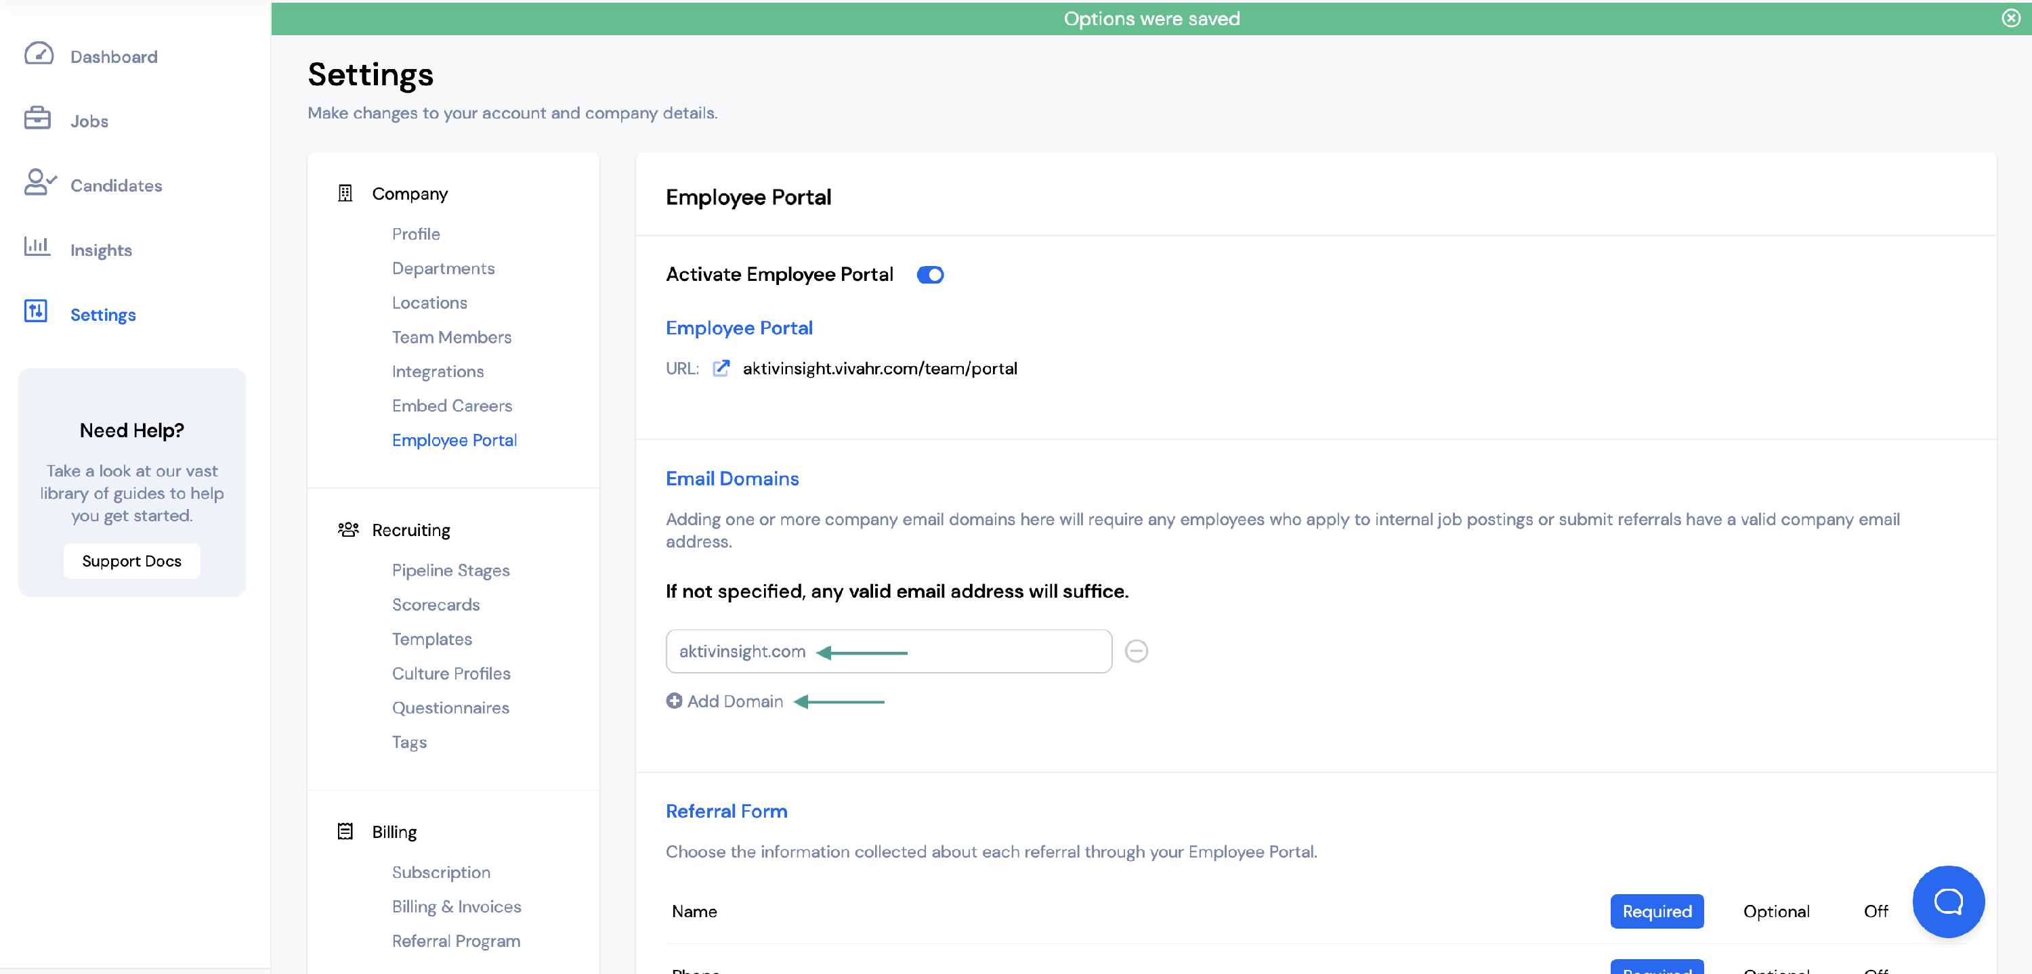
Task: Open Tags settings
Action: click(409, 743)
